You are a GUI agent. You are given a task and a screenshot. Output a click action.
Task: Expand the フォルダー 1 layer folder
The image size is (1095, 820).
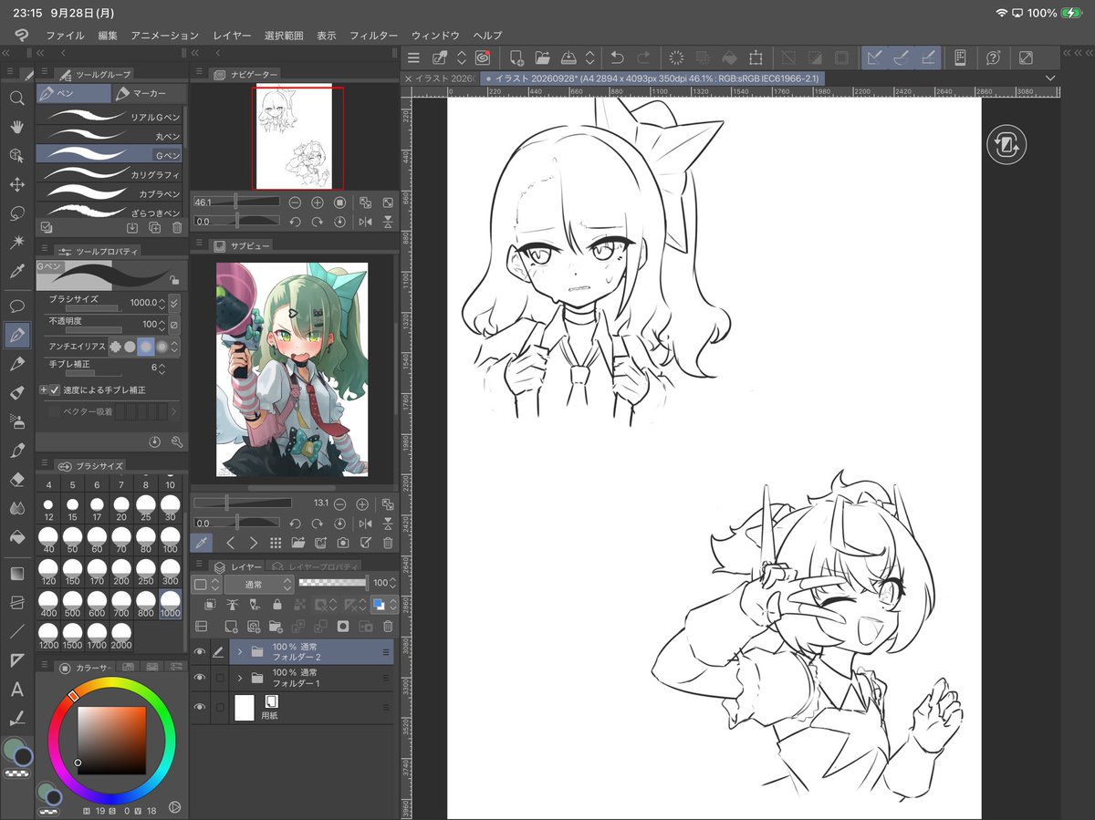(x=238, y=678)
